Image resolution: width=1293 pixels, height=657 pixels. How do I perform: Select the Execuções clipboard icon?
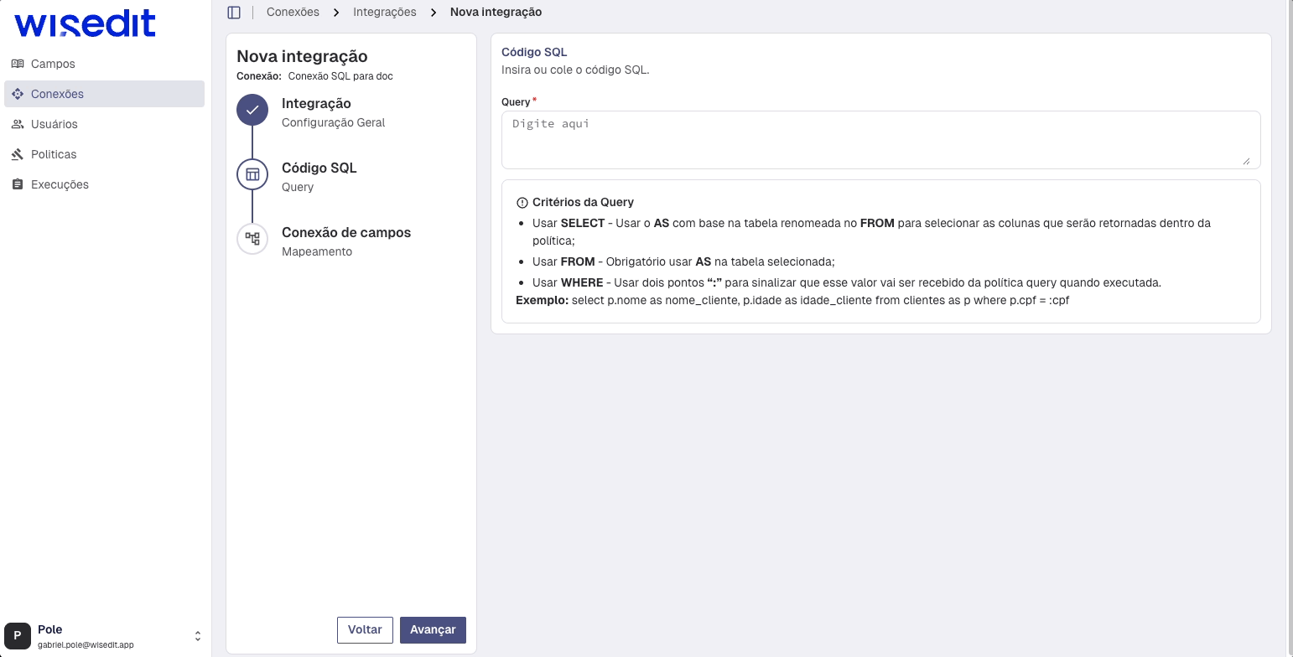pos(18,184)
